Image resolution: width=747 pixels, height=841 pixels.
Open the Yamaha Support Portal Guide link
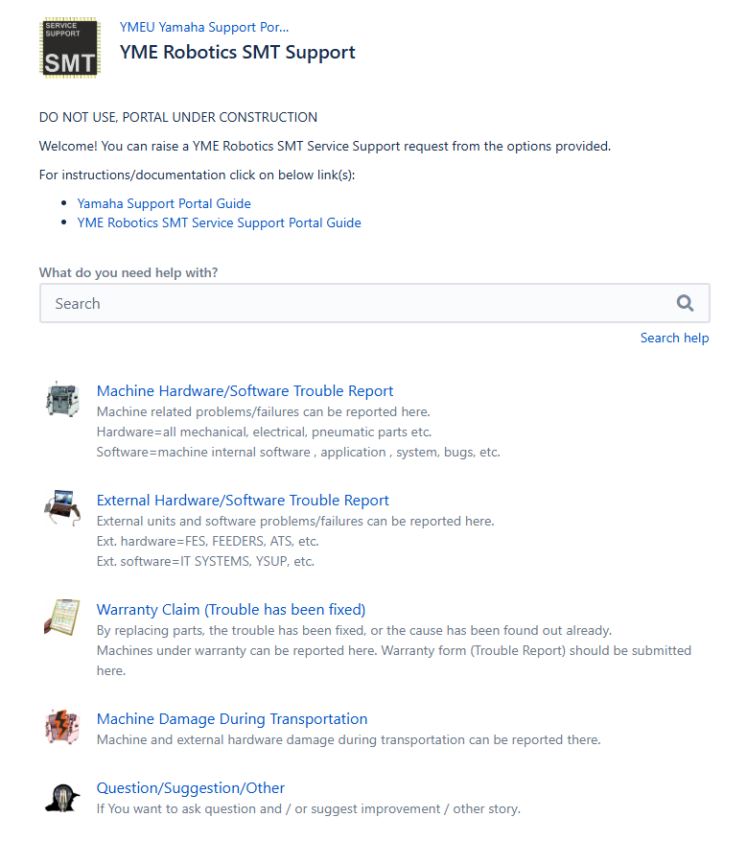[164, 204]
